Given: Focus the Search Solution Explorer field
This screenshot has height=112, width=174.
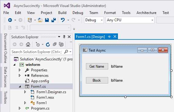Looking at the screenshot, I should tap(41, 52).
